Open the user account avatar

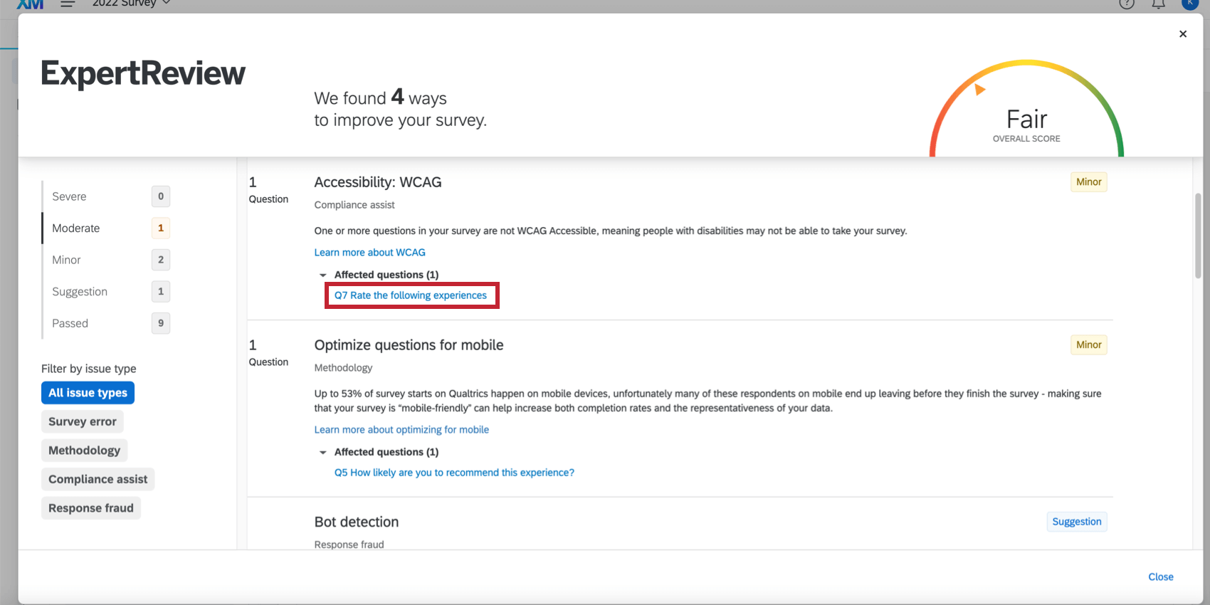click(1190, 4)
